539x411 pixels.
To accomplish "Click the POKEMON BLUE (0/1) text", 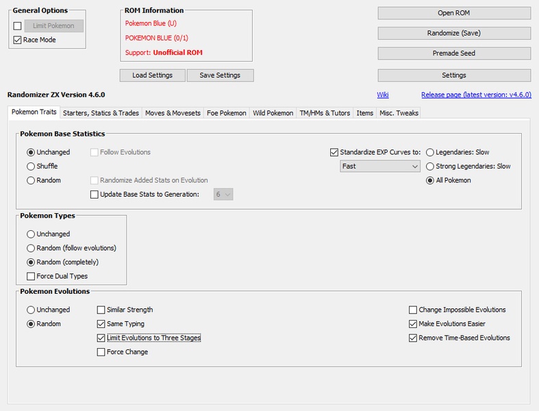I will (156, 38).
